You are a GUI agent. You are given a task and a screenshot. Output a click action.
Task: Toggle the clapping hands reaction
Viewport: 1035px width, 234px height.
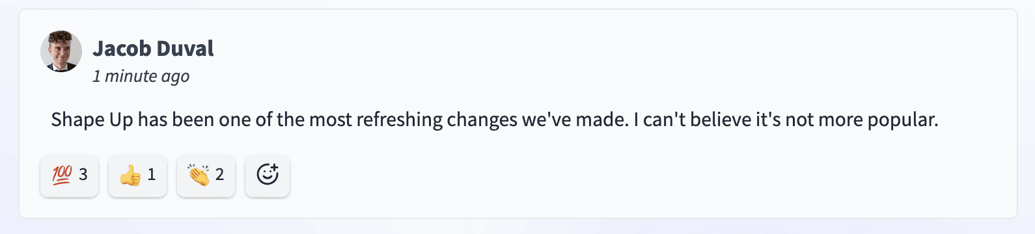tap(206, 175)
